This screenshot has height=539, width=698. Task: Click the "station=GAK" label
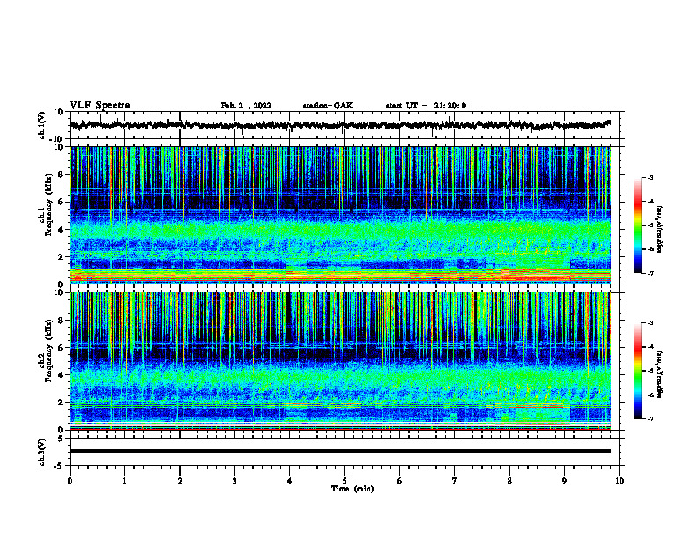tap(328, 106)
